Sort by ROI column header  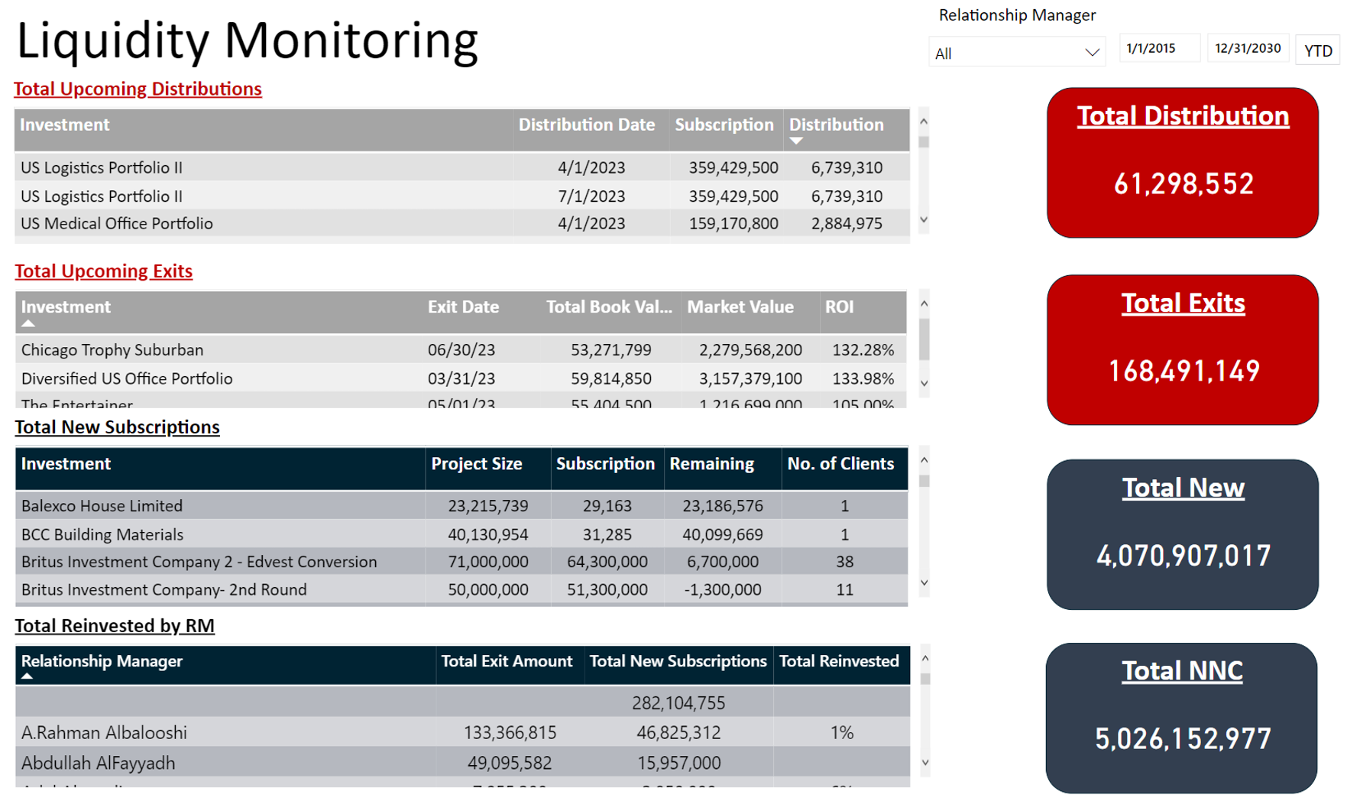(x=839, y=307)
